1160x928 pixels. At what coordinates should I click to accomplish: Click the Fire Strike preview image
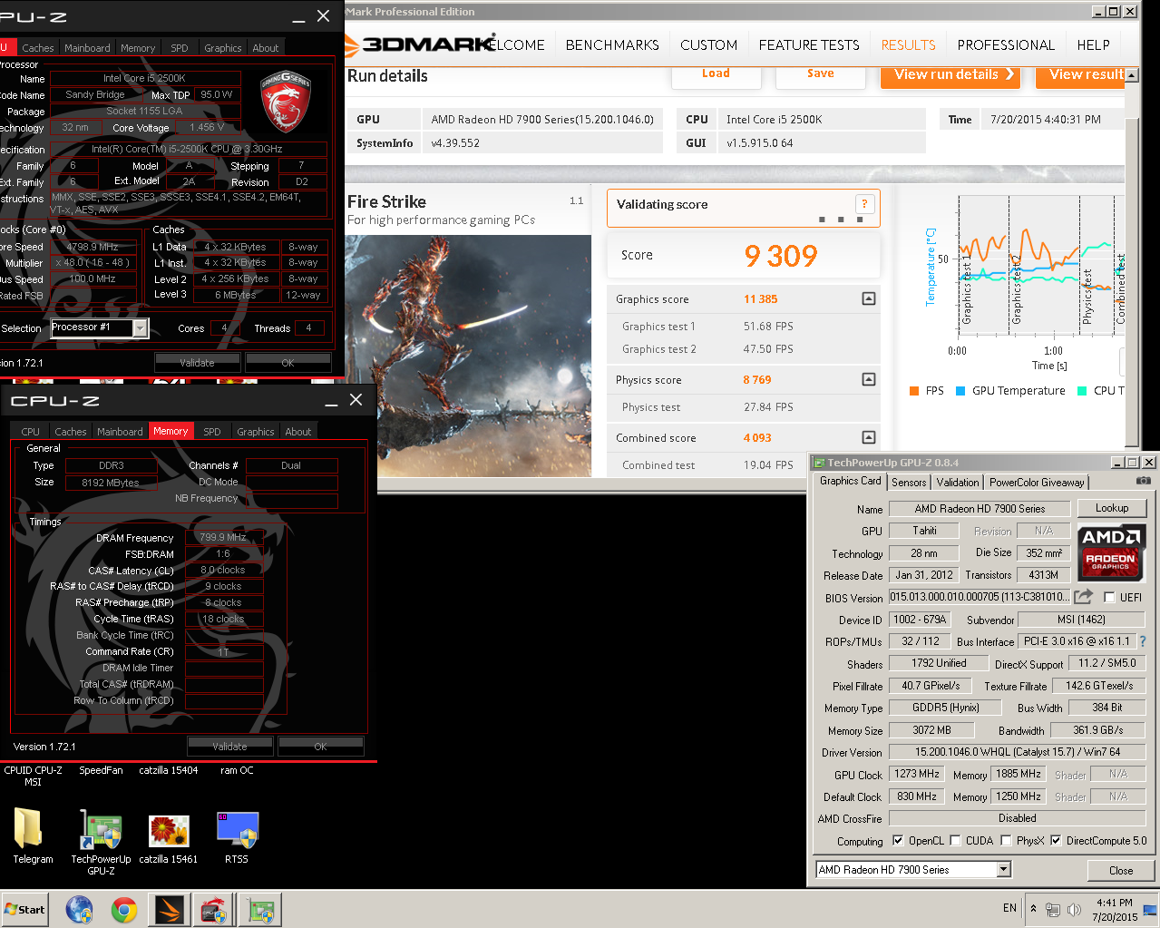pos(469,356)
